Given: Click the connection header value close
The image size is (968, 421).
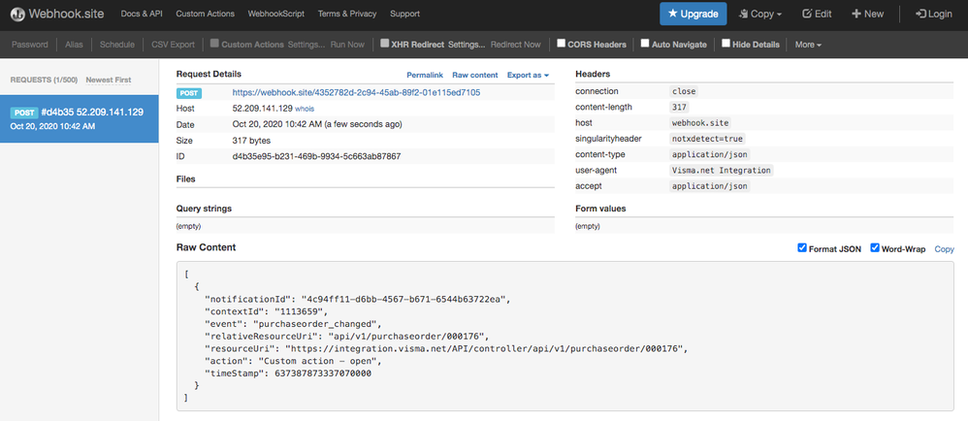Looking at the screenshot, I should tap(684, 91).
